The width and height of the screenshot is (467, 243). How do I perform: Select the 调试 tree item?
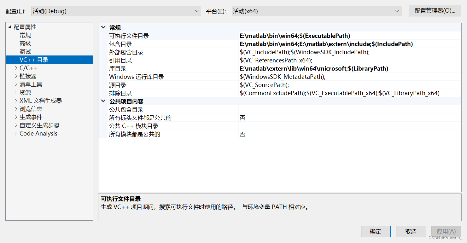point(25,51)
